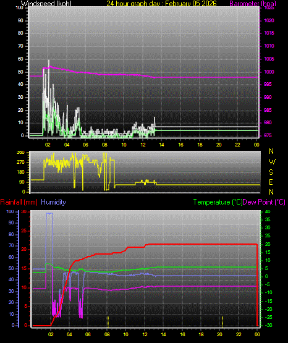
Task: Click the "975" barometer axis value
Action: point(268,135)
